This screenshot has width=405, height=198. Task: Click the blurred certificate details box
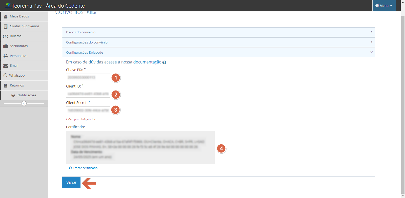click(x=140, y=147)
